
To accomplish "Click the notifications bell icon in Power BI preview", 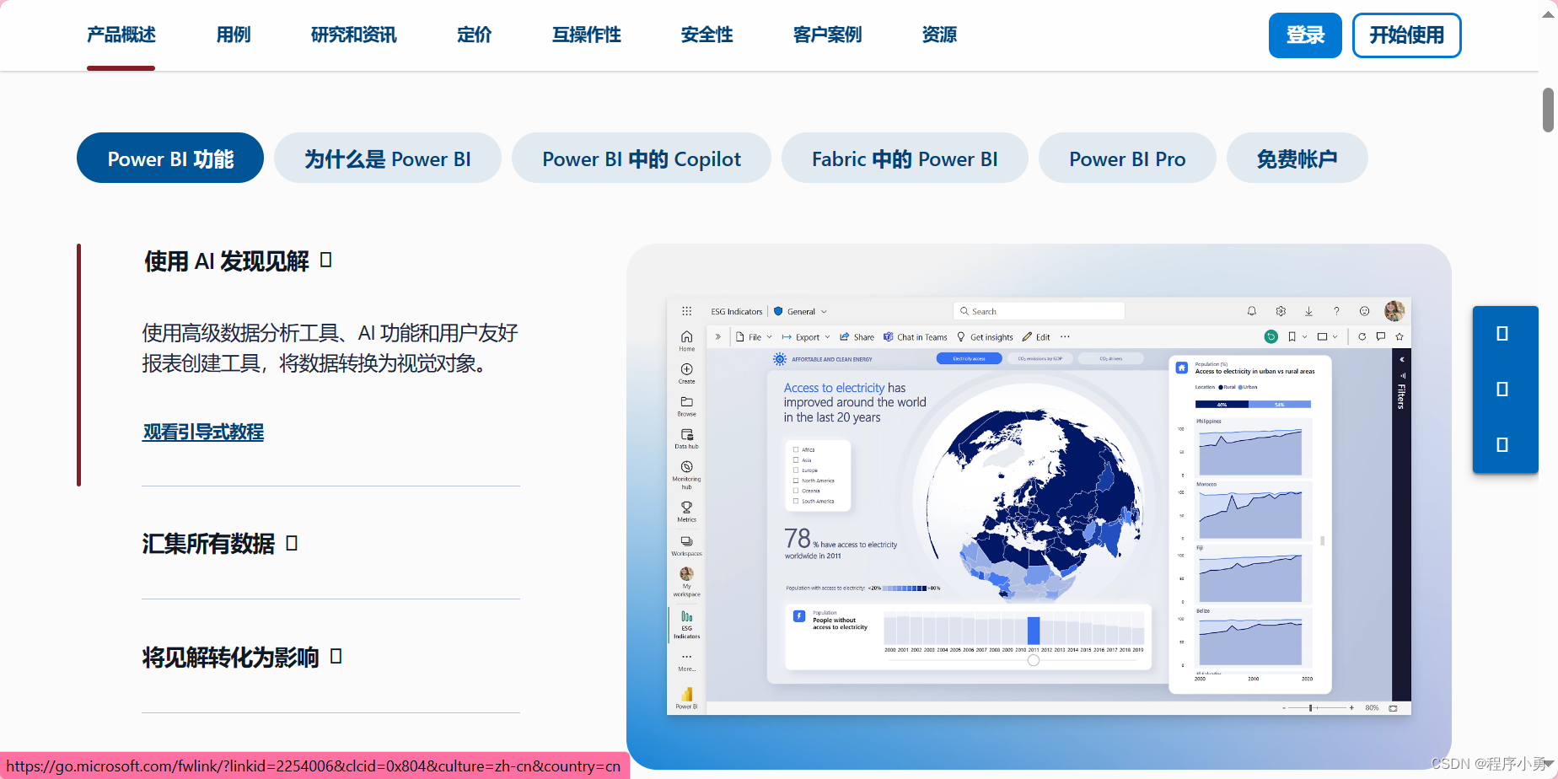I will pos(1252,311).
